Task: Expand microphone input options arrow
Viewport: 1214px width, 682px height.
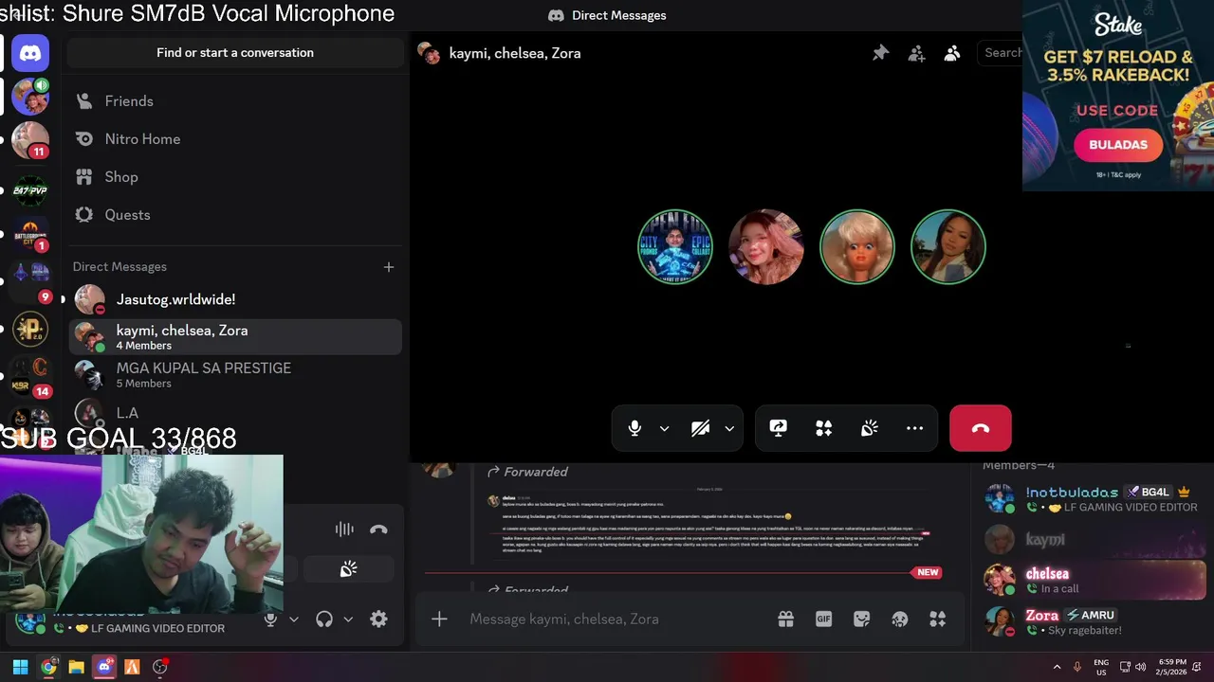Action: pos(664,428)
